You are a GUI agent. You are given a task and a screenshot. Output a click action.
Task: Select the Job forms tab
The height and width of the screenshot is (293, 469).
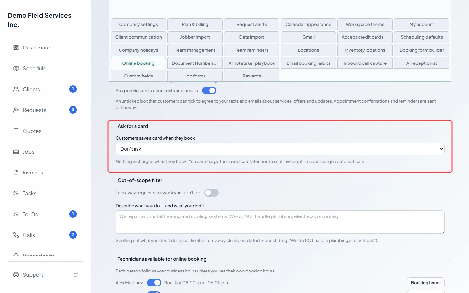(195, 76)
